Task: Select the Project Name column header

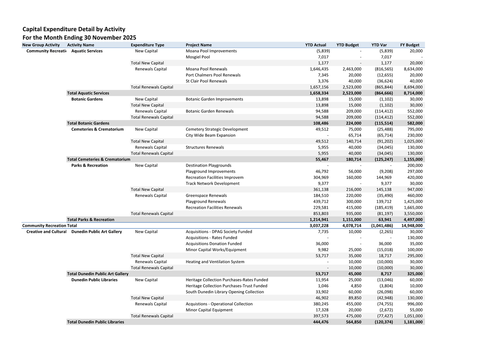Action: click(198, 45)
